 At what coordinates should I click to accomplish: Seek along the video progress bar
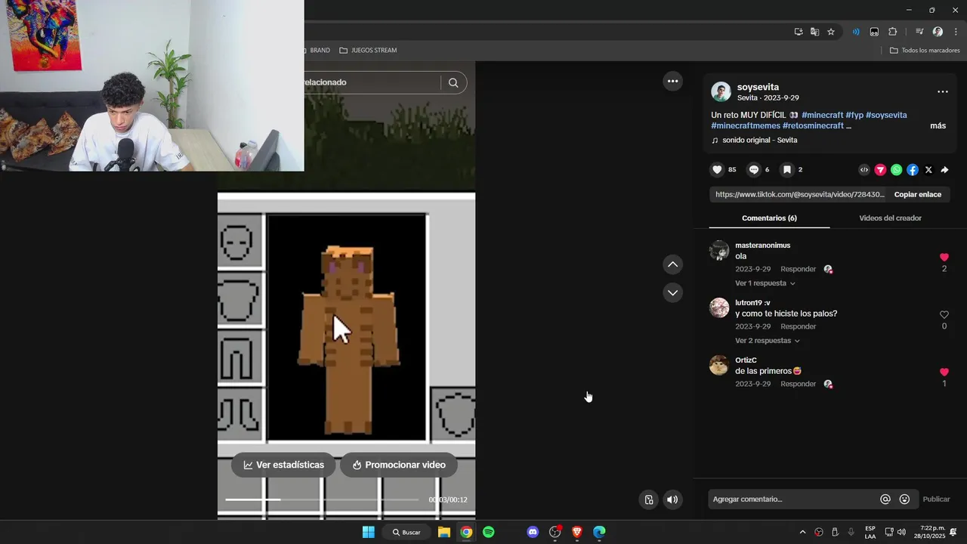(x=322, y=499)
